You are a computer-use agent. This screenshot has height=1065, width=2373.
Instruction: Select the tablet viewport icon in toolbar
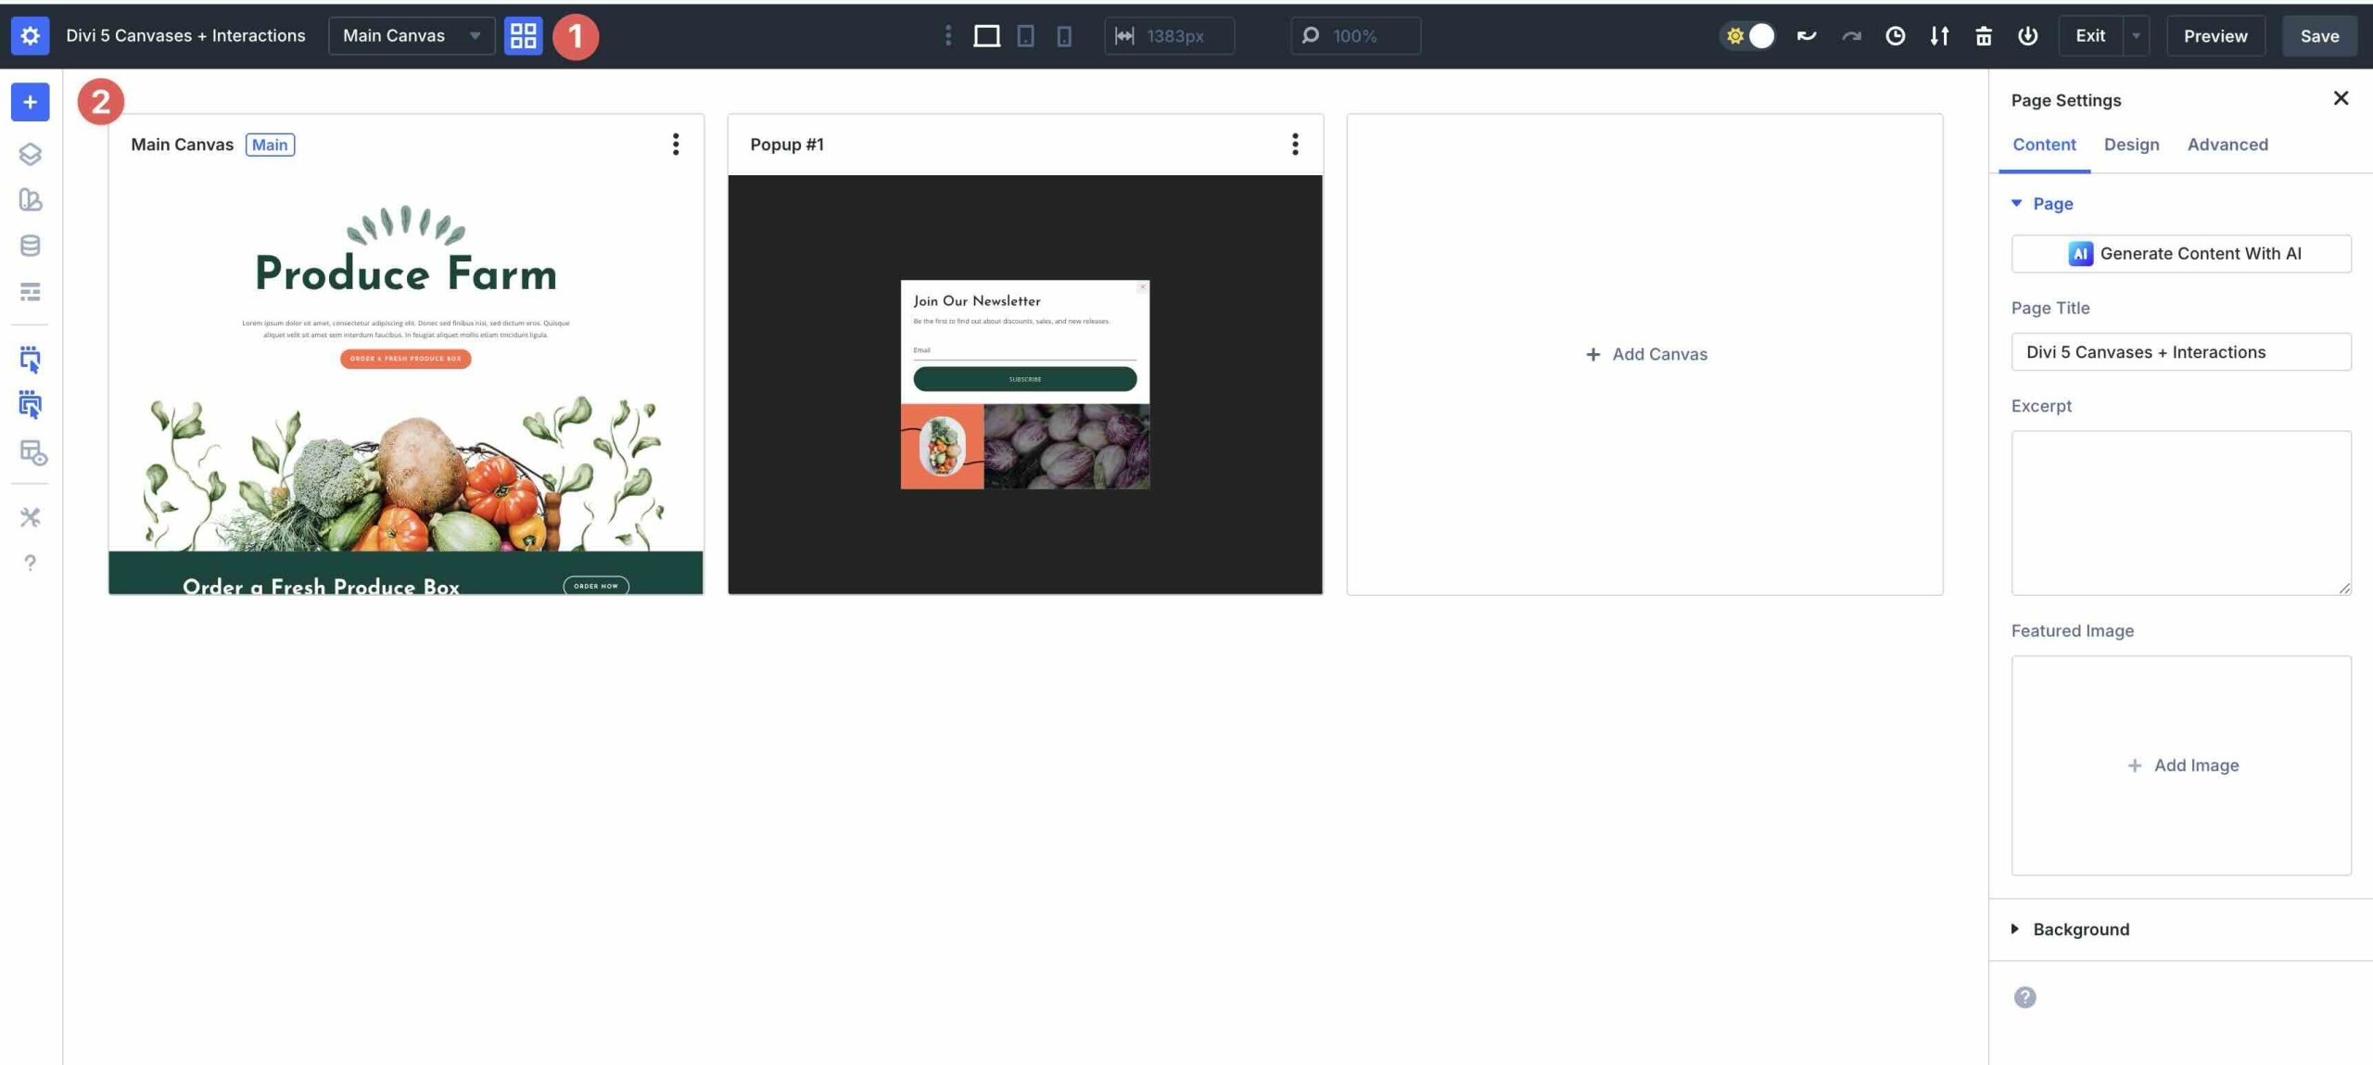[1027, 35]
